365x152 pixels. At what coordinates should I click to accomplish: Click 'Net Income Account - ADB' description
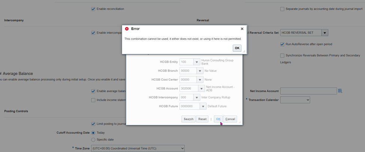click(x=220, y=89)
